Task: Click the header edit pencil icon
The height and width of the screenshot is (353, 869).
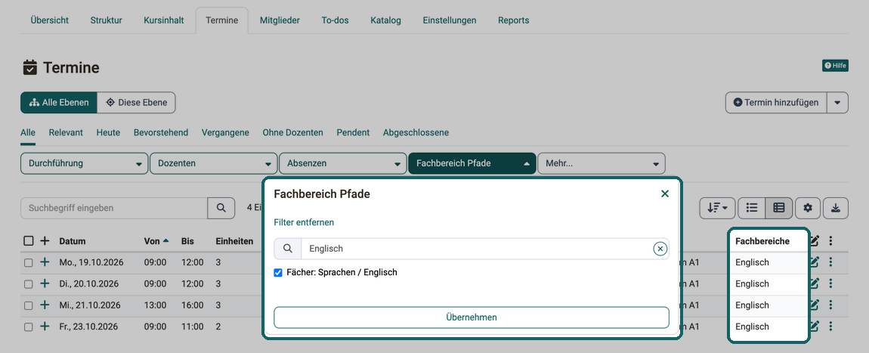Action: (814, 241)
